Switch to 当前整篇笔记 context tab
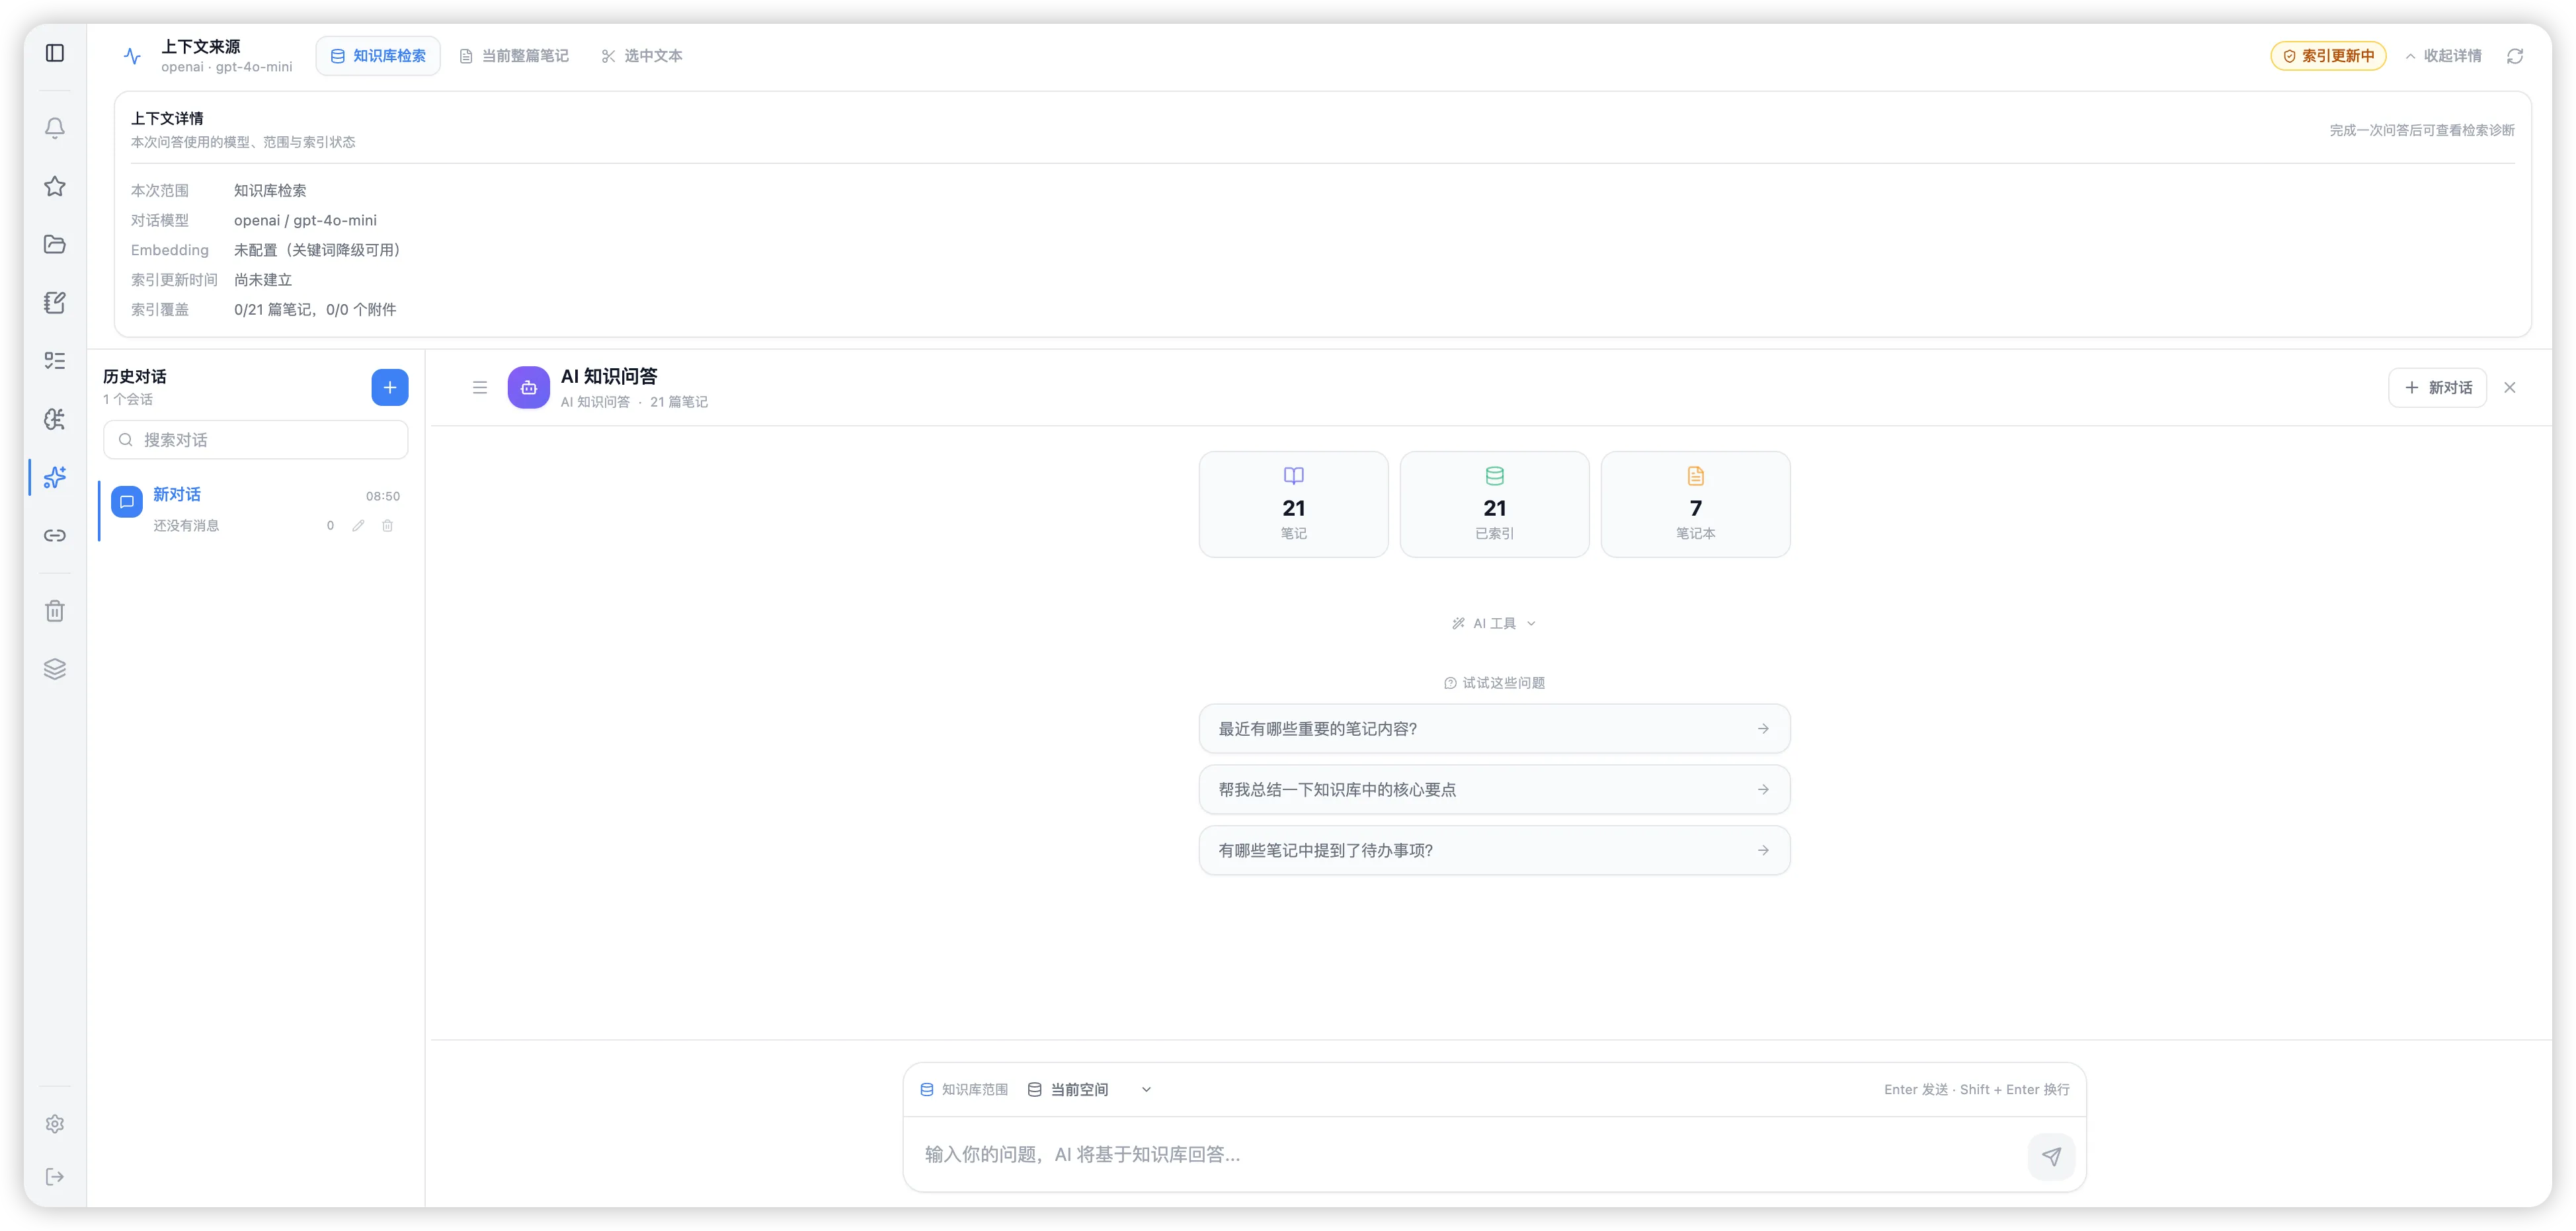This screenshot has width=2576, height=1231. click(514, 56)
